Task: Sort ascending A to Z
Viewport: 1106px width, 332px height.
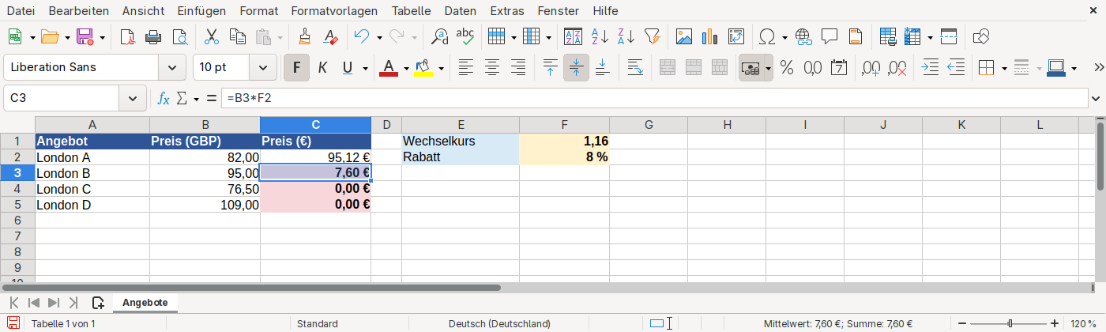Action: tap(600, 36)
